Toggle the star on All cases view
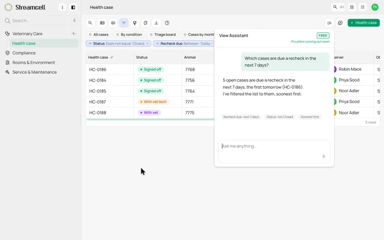This screenshot has width=384, height=240. 90,35
